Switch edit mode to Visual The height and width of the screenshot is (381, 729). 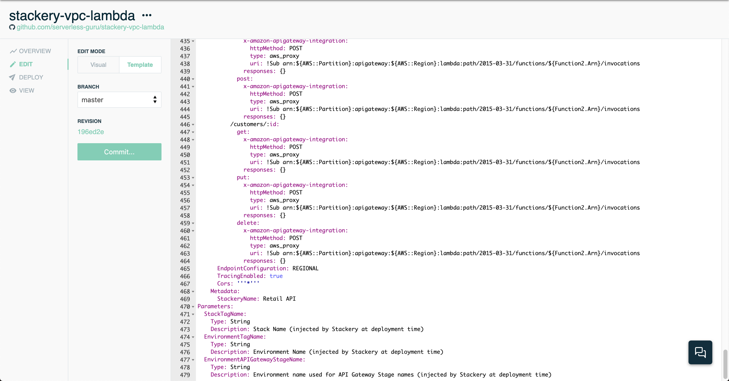click(x=98, y=65)
